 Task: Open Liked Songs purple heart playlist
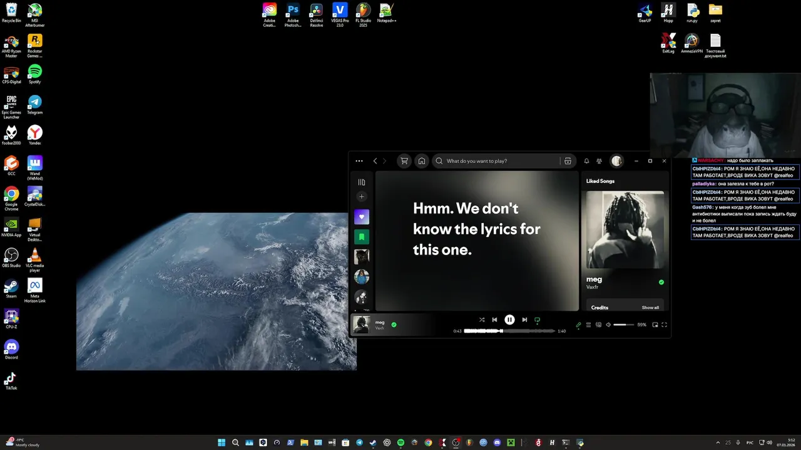point(362,217)
